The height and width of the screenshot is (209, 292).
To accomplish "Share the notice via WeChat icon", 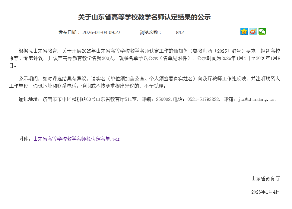I will (x=262, y=31).
